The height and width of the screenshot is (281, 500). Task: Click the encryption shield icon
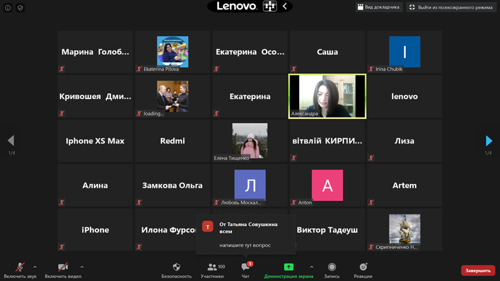(20, 8)
